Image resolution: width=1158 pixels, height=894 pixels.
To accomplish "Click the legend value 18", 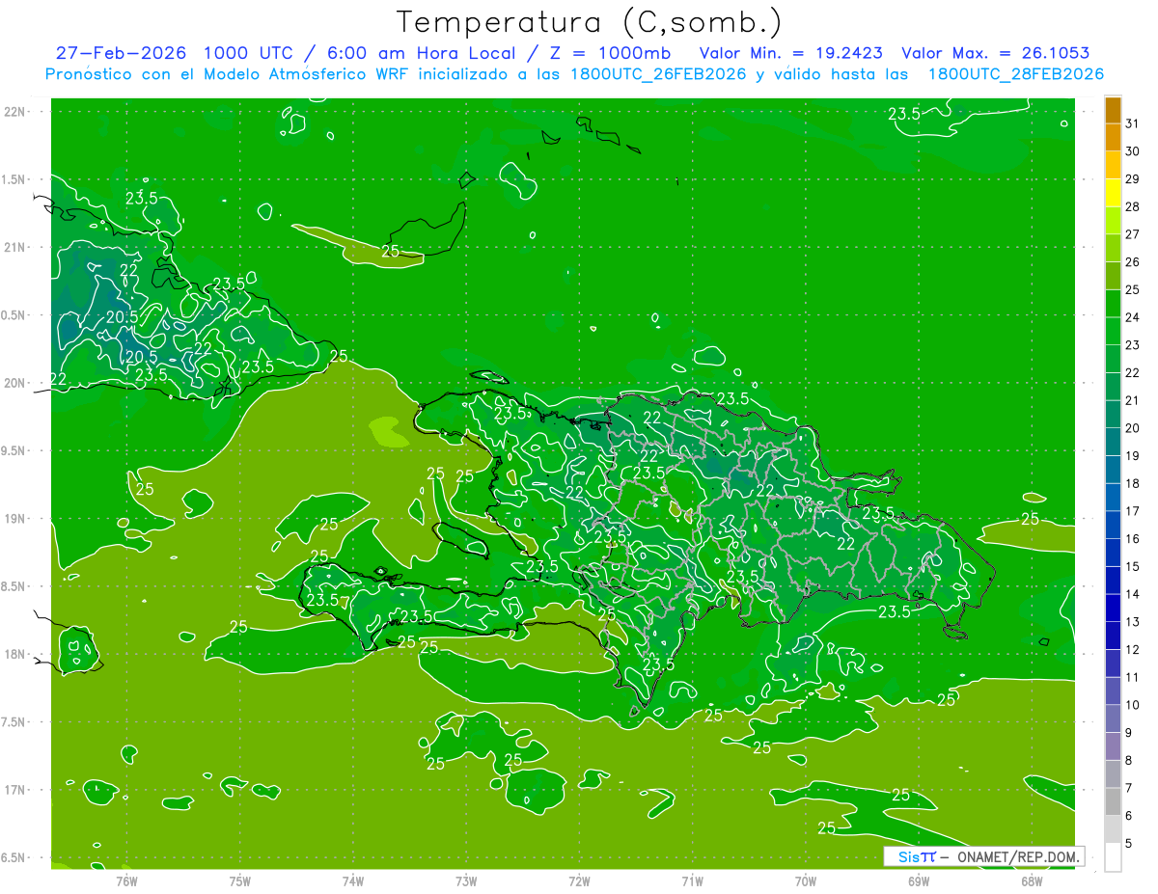I will [1133, 483].
